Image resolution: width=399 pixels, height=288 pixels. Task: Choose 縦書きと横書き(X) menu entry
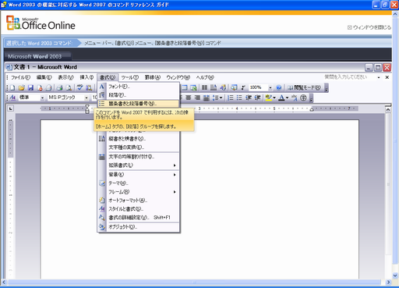(139, 139)
